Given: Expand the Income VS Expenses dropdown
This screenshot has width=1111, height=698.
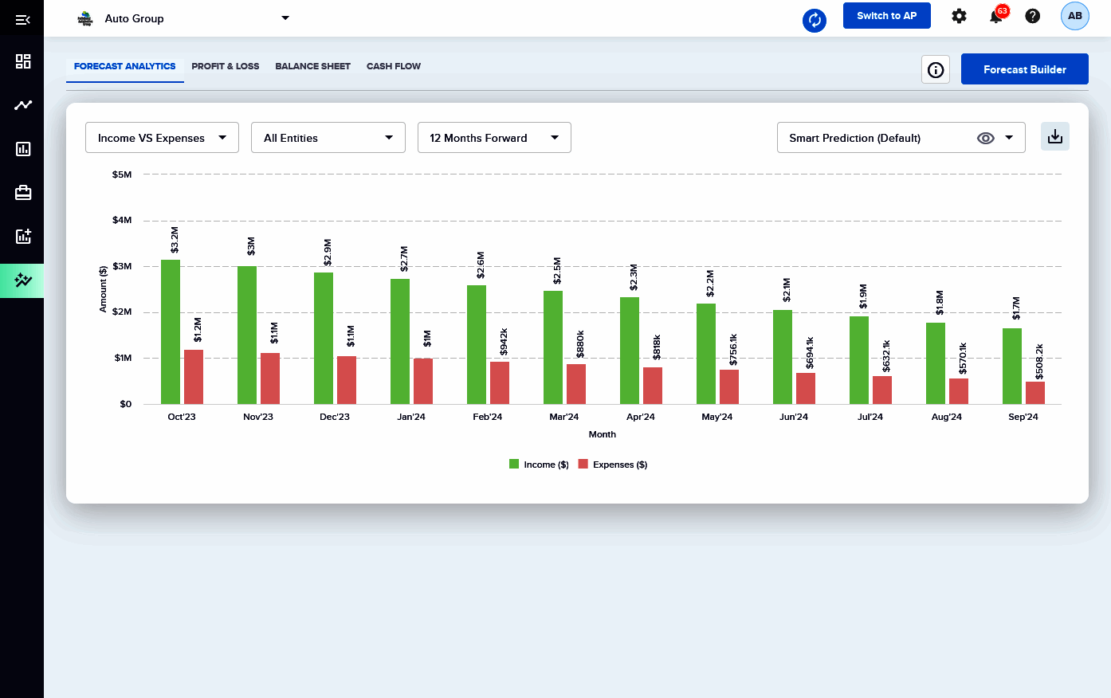Looking at the screenshot, I should point(162,138).
